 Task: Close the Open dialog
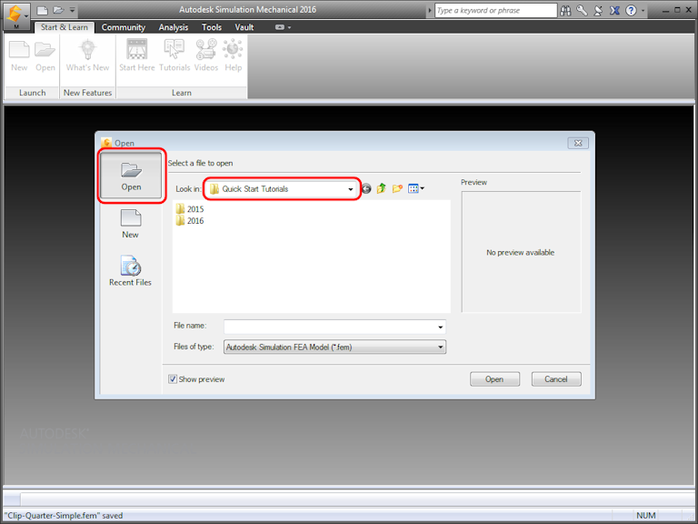[x=578, y=143]
